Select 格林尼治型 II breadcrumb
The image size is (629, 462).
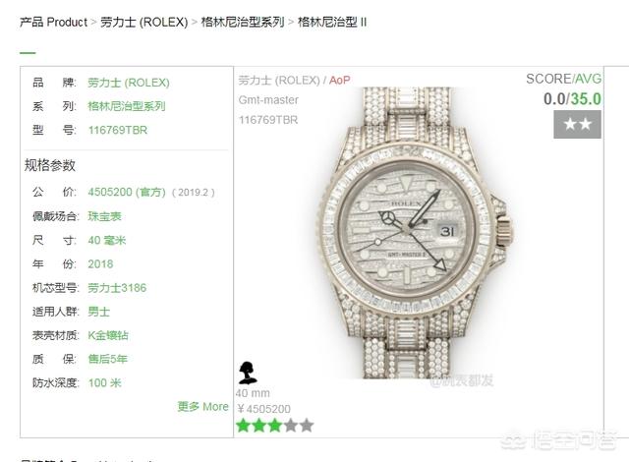(x=332, y=22)
